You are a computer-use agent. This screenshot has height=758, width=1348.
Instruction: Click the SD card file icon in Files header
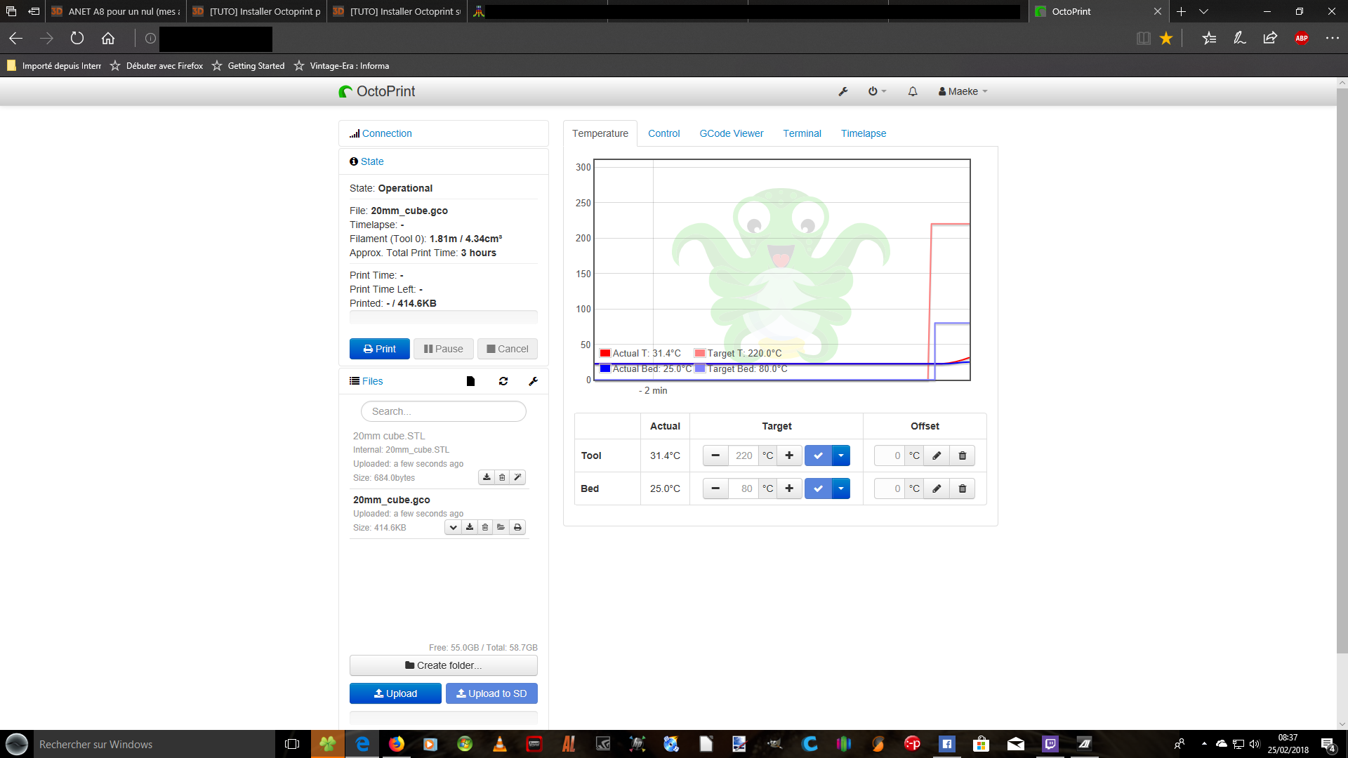tap(470, 381)
